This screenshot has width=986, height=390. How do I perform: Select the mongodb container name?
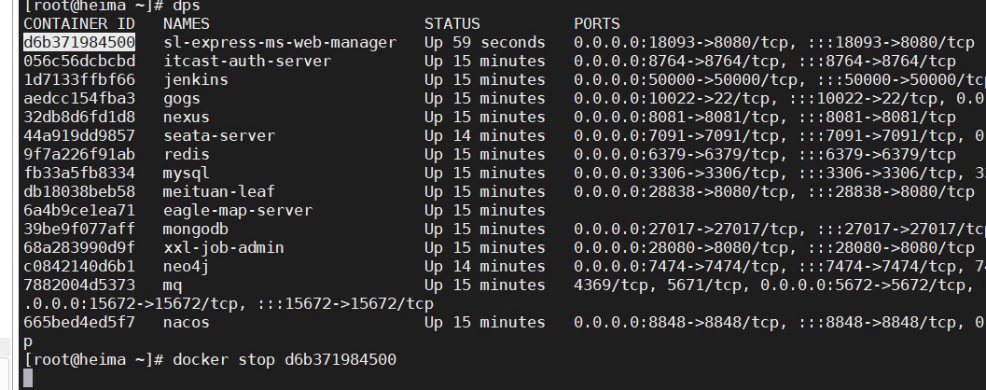[x=196, y=229]
